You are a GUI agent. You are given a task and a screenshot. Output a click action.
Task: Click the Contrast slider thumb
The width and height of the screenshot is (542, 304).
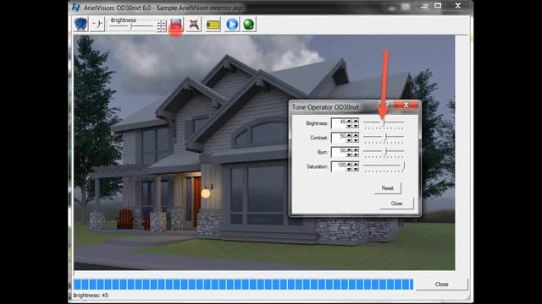pos(385,137)
